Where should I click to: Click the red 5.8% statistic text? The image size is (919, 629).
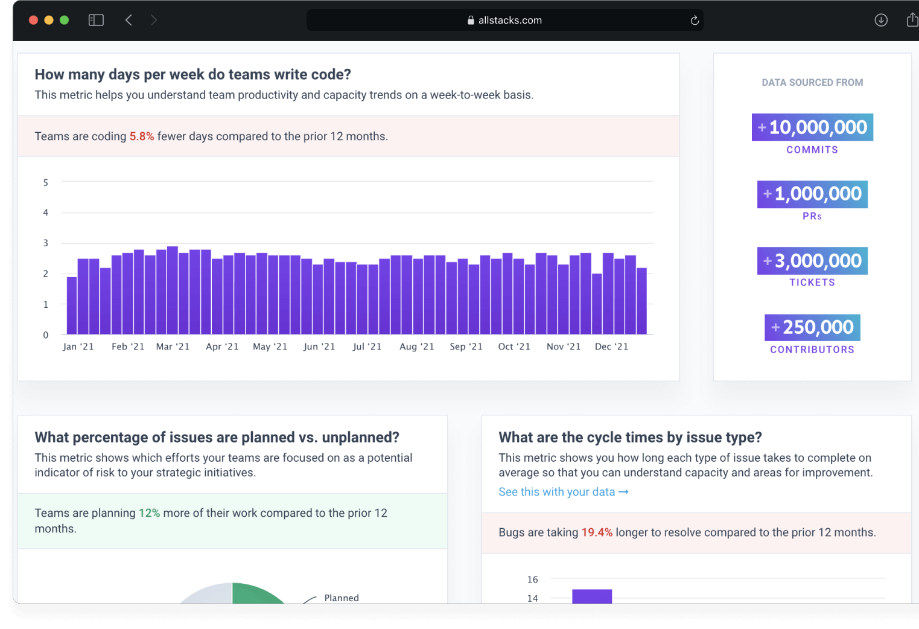click(141, 136)
